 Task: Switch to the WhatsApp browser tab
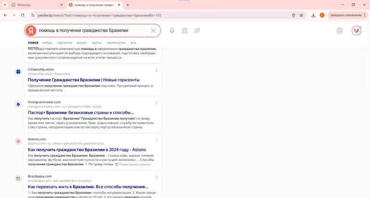point(34,5)
